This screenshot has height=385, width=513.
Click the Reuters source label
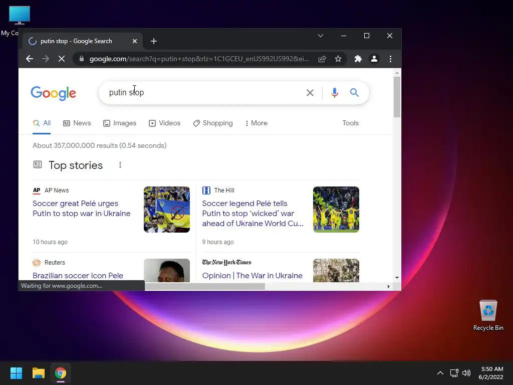pyautogui.click(x=49, y=263)
